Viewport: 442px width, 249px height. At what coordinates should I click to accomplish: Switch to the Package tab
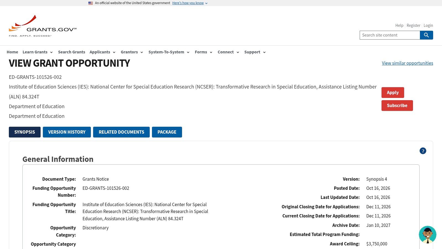pos(167,132)
